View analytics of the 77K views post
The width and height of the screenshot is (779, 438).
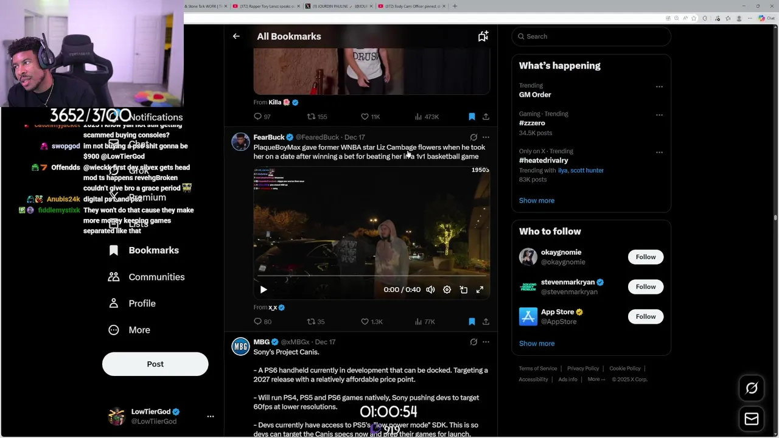[x=425, y=321]
